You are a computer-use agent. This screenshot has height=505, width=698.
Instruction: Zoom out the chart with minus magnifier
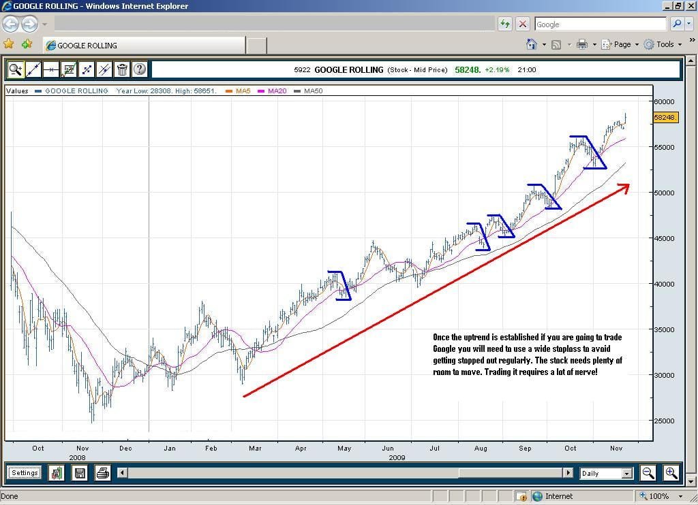pyautogui.click(x=648, y=473)
